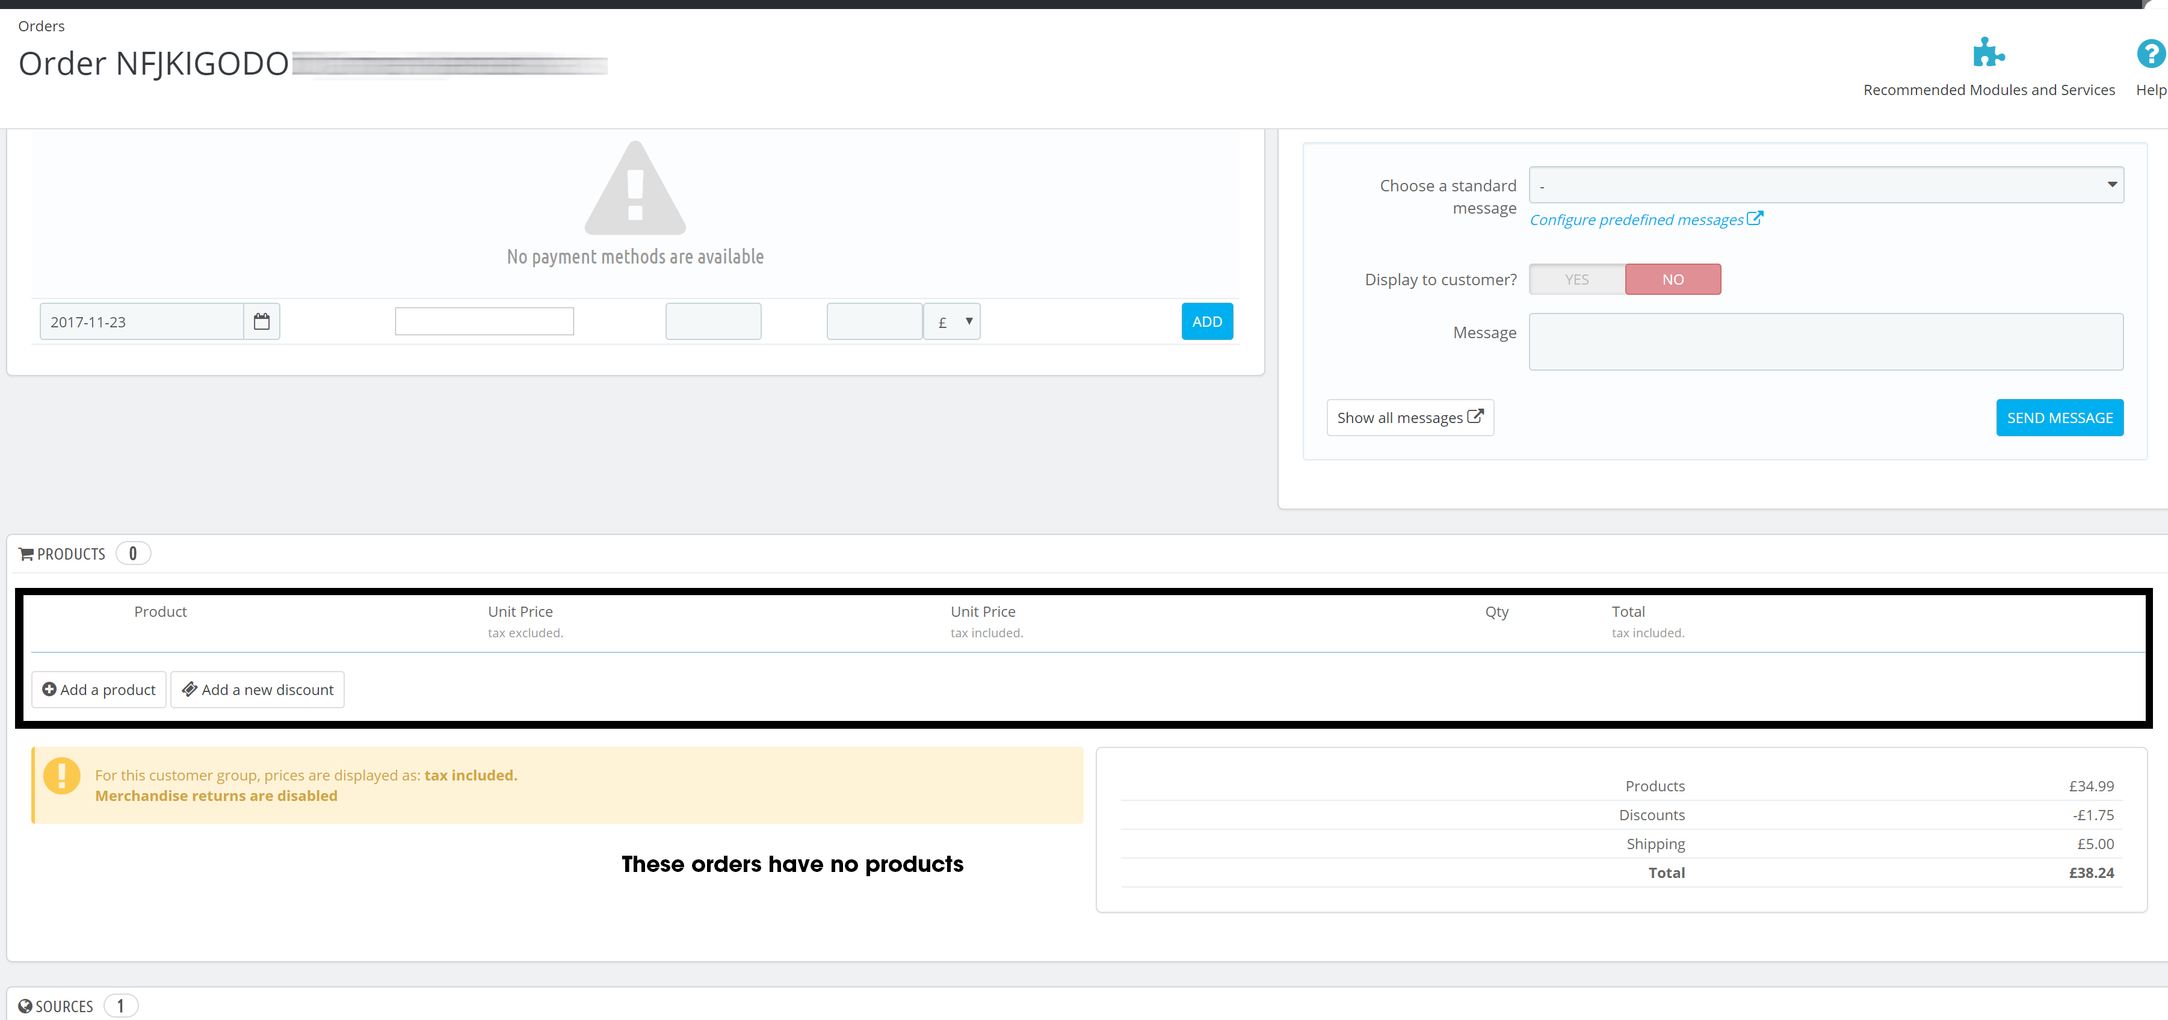Image resolution: width=2168 pixels, height=1020 pixels.
Task: Click external link icon beside Configure predefined messages
Action: 1755,218
